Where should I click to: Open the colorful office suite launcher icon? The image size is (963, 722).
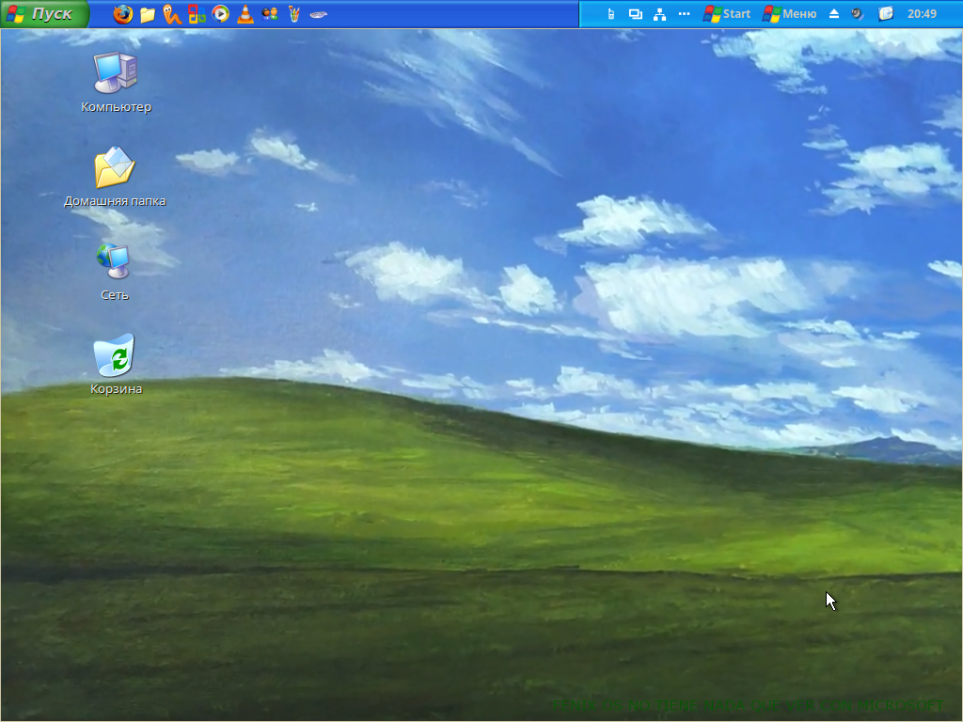(x=197, y=14)
